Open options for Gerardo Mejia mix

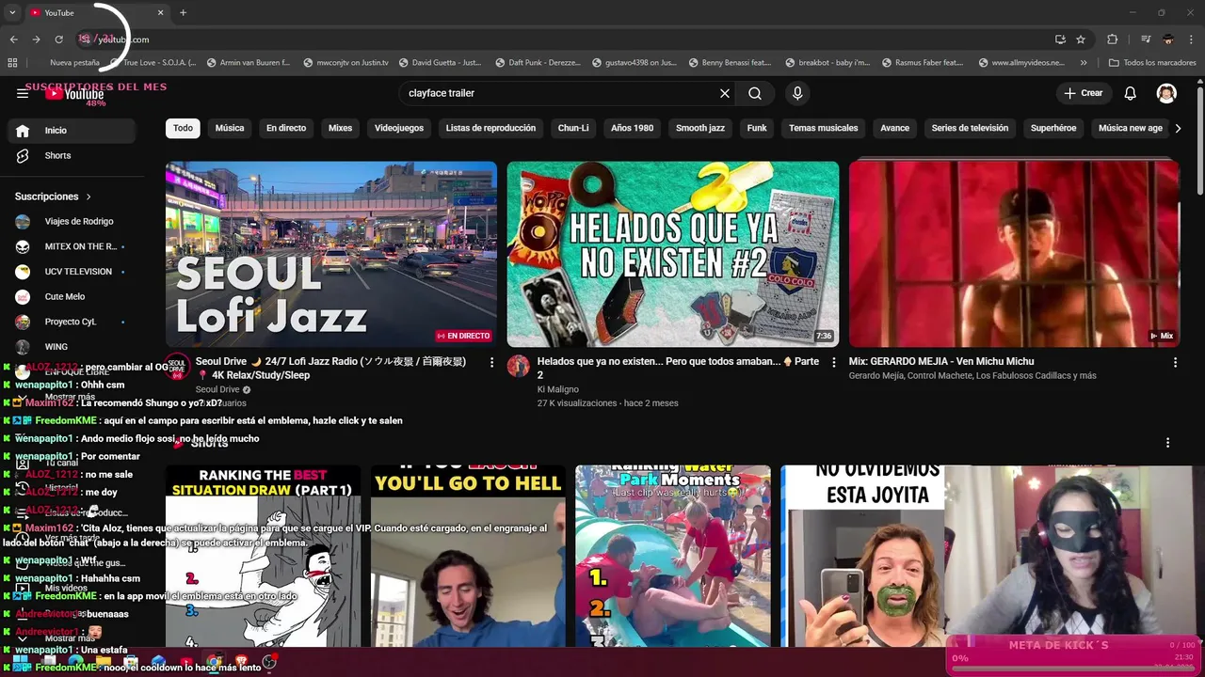pyautogui.click(x=1174, y=362)
